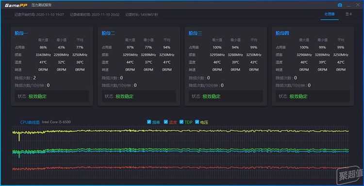Toggle the 电压 curve checkbox

click(197, 122)
